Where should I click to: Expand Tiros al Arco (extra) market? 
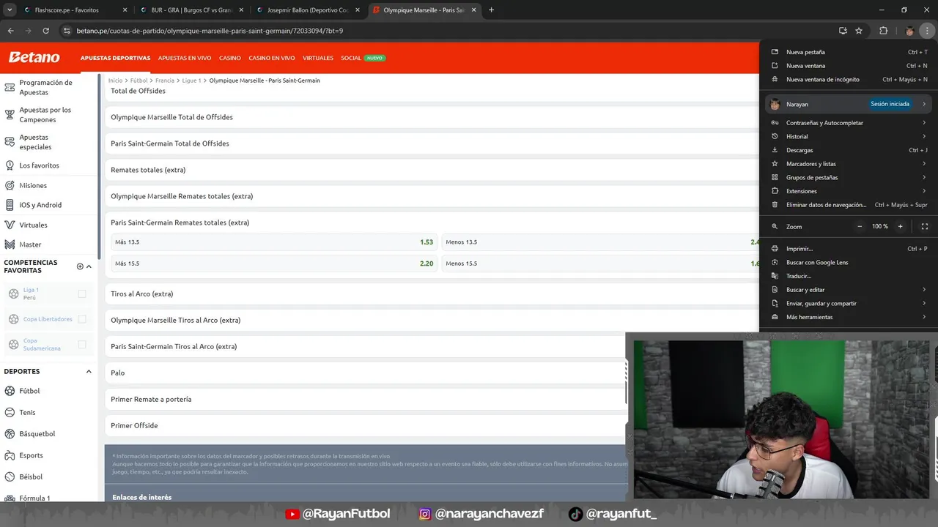(x=432, y=294)
